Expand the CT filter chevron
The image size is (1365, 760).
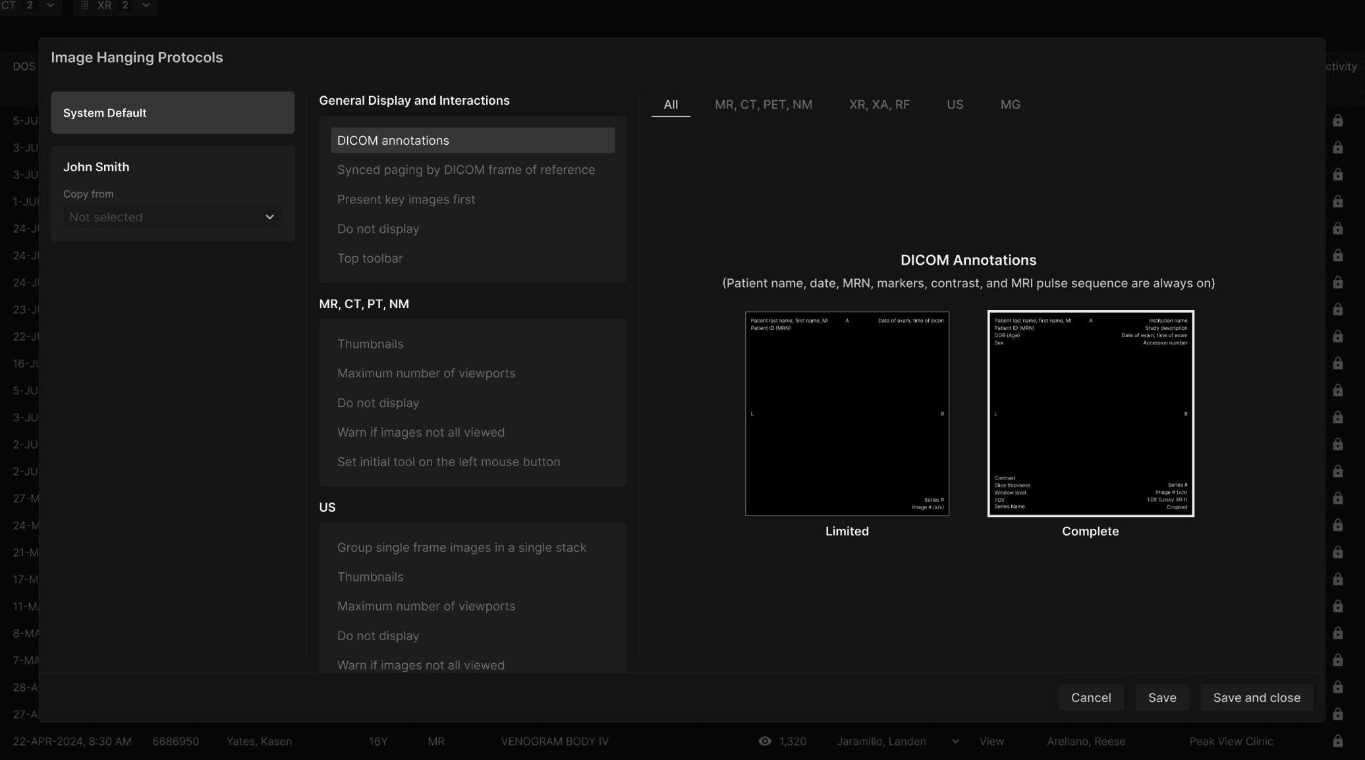click(x=51, y=5)
